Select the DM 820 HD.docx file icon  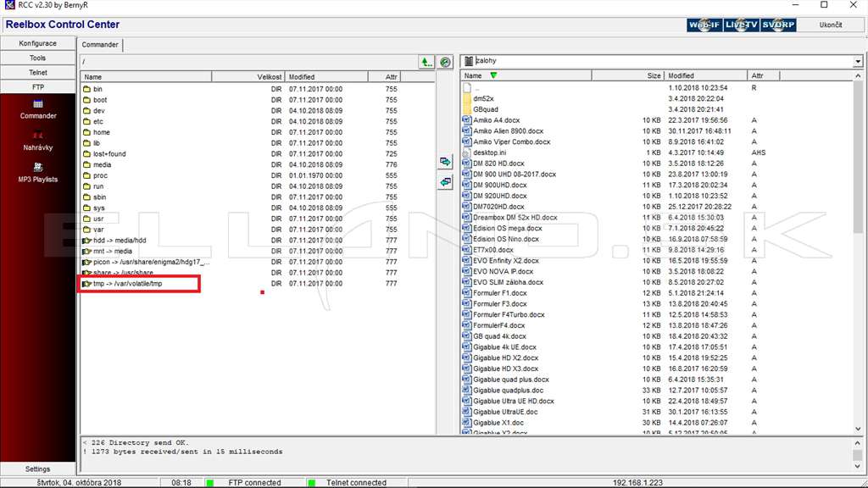(x=467, y=164)
